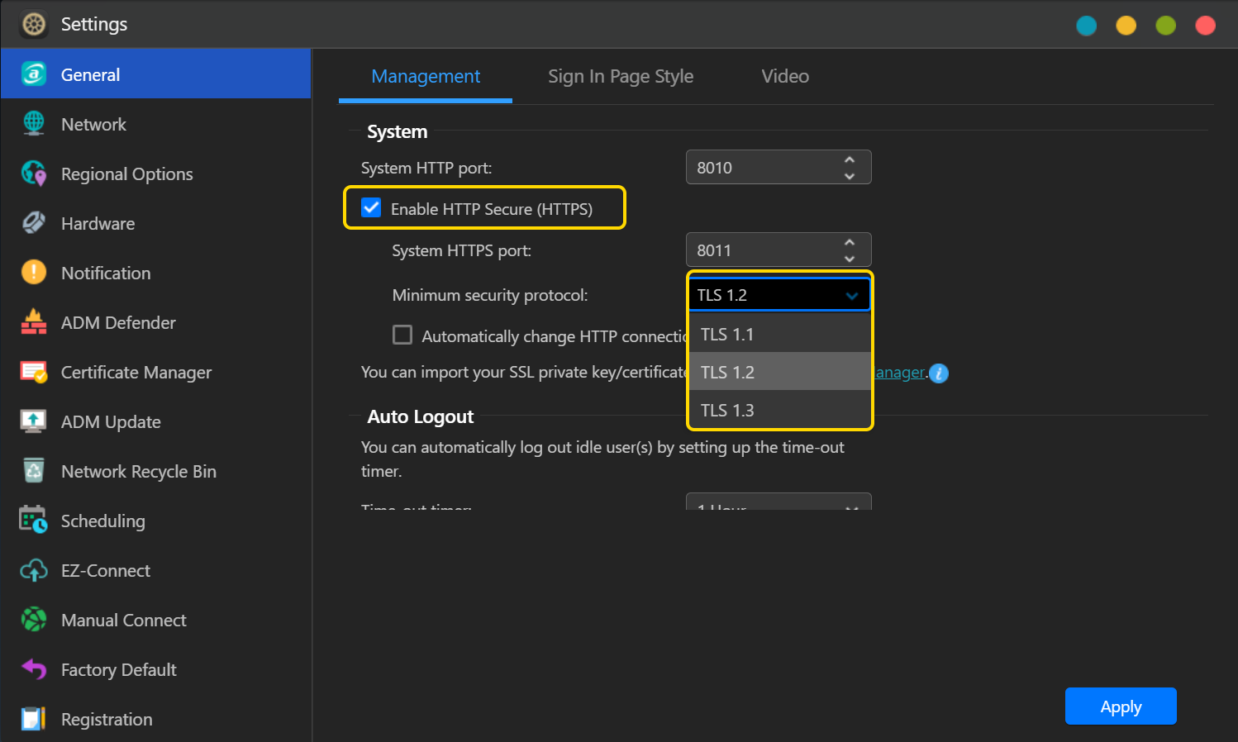This screenshot has width=1238, height=742.
Task: Enable automatically change HTTP connections checkbox
Action: click(402, 335)
